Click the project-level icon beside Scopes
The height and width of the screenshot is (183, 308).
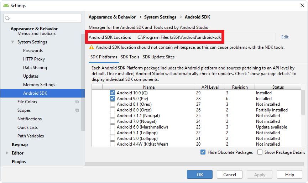point(77,110)
